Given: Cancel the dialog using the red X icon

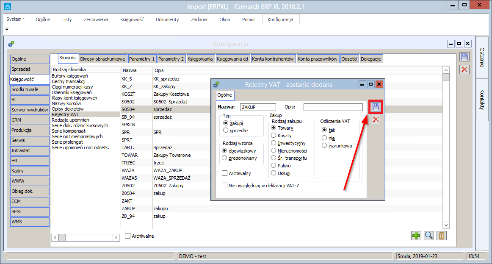Looking at the screenshot, I should coord(375,119).
